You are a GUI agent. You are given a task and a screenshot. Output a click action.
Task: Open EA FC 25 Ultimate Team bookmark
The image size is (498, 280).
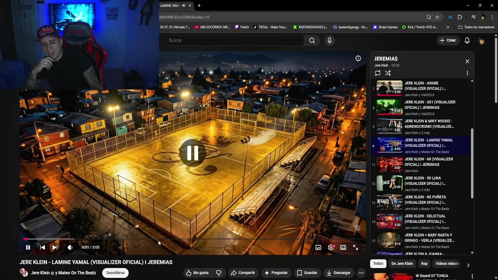[175, 27]
